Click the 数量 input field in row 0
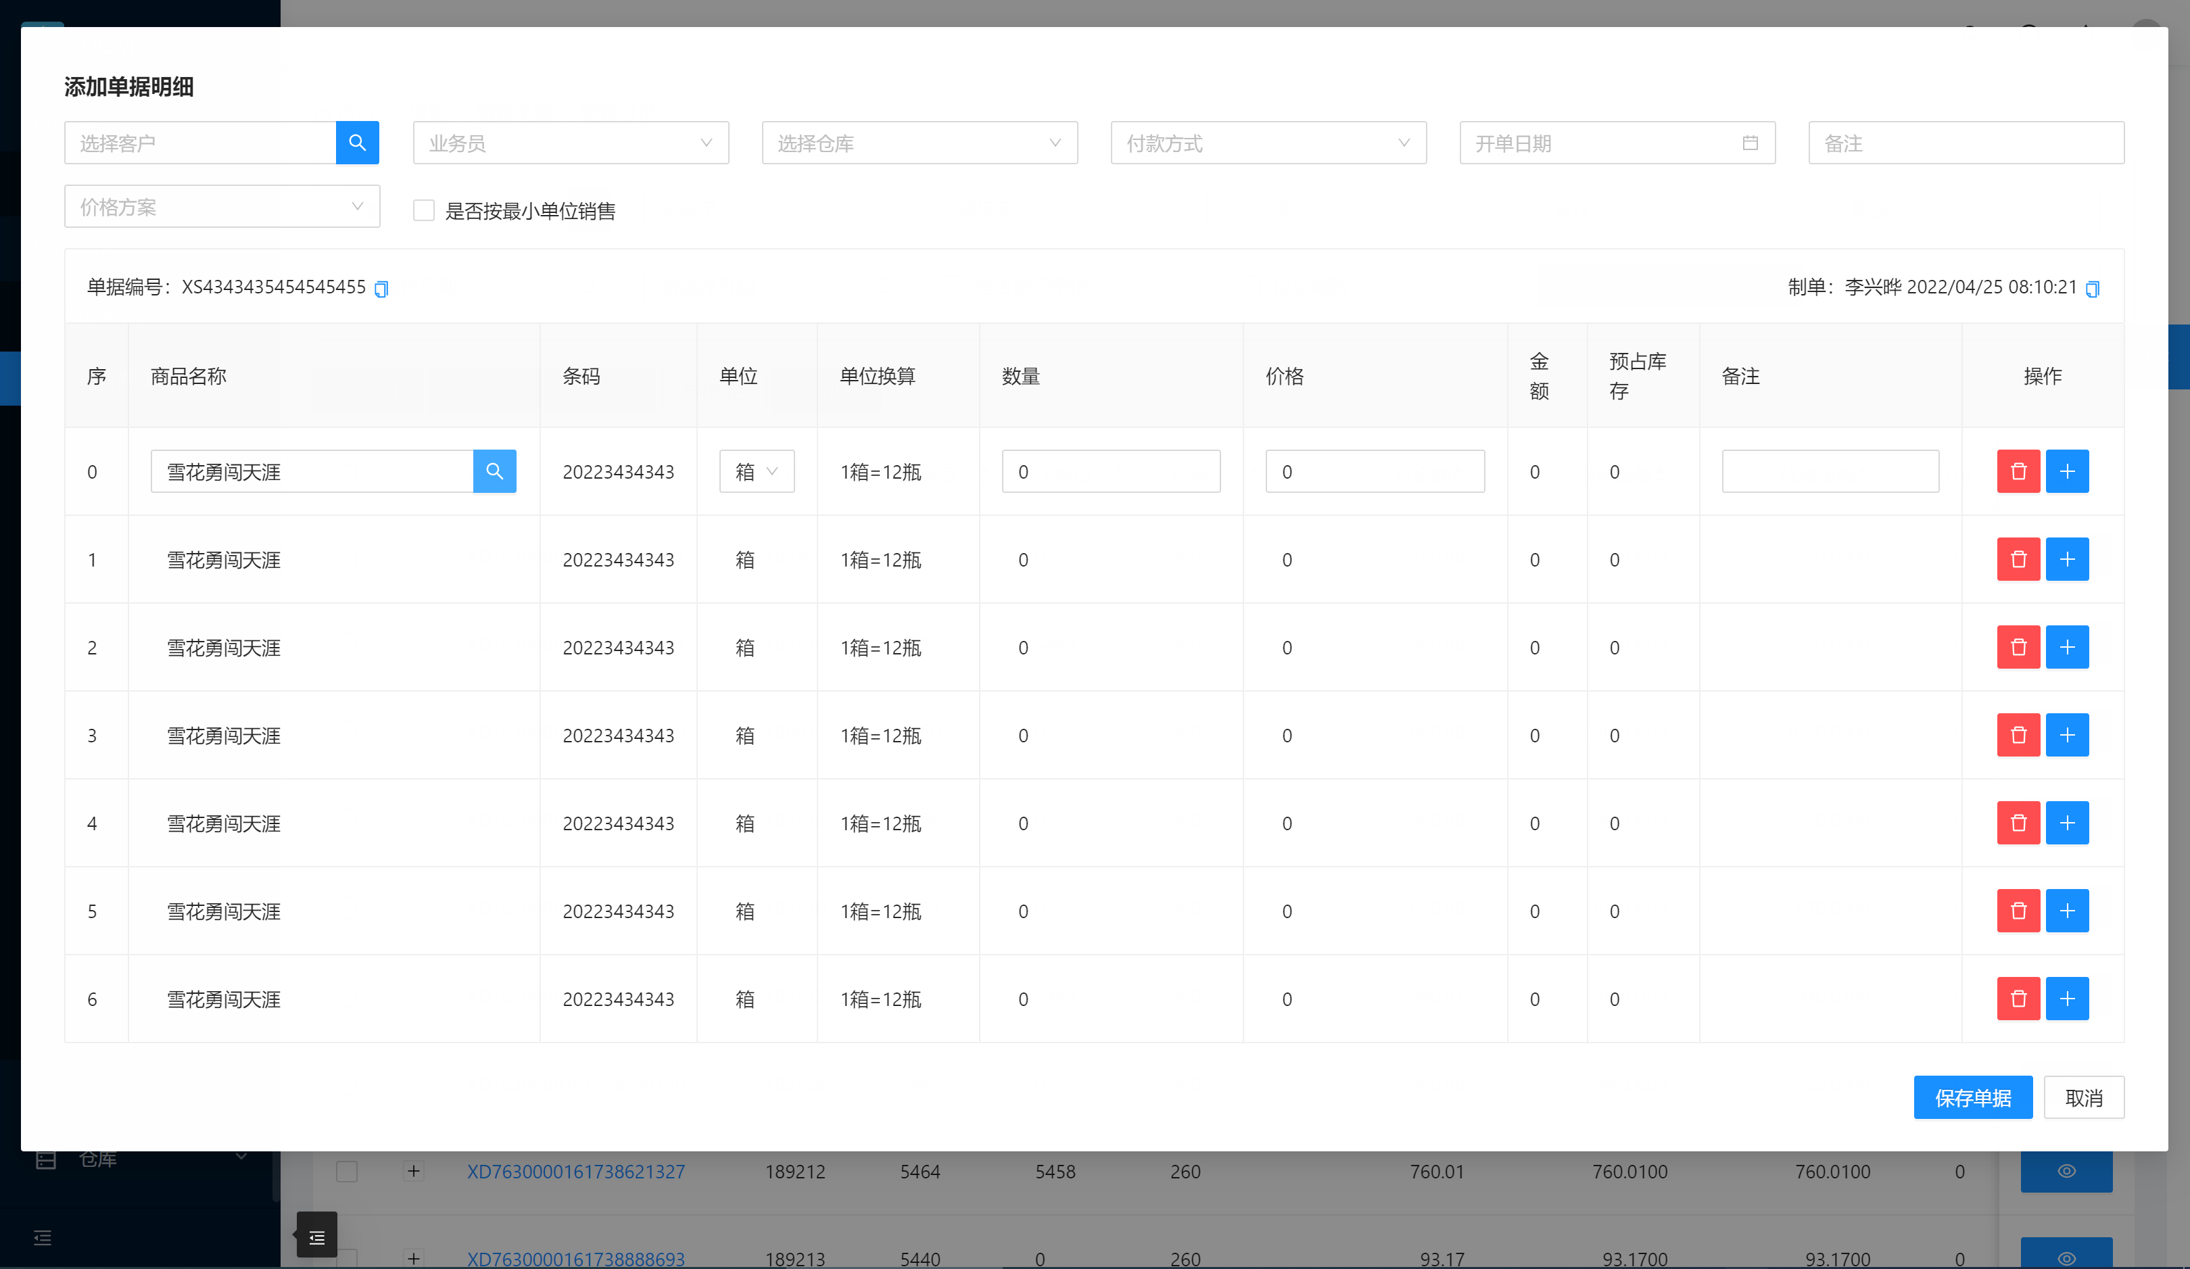Screen dimensions: 2190x1269 tap(1111, 471)
